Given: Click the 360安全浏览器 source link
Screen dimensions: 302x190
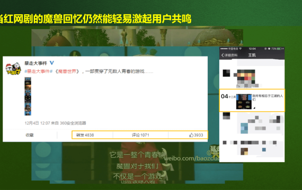Looking at the screenshot, I should coord(73,123).
